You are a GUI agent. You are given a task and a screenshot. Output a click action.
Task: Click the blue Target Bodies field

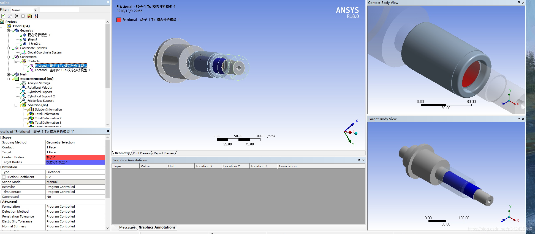click(75, 162)
